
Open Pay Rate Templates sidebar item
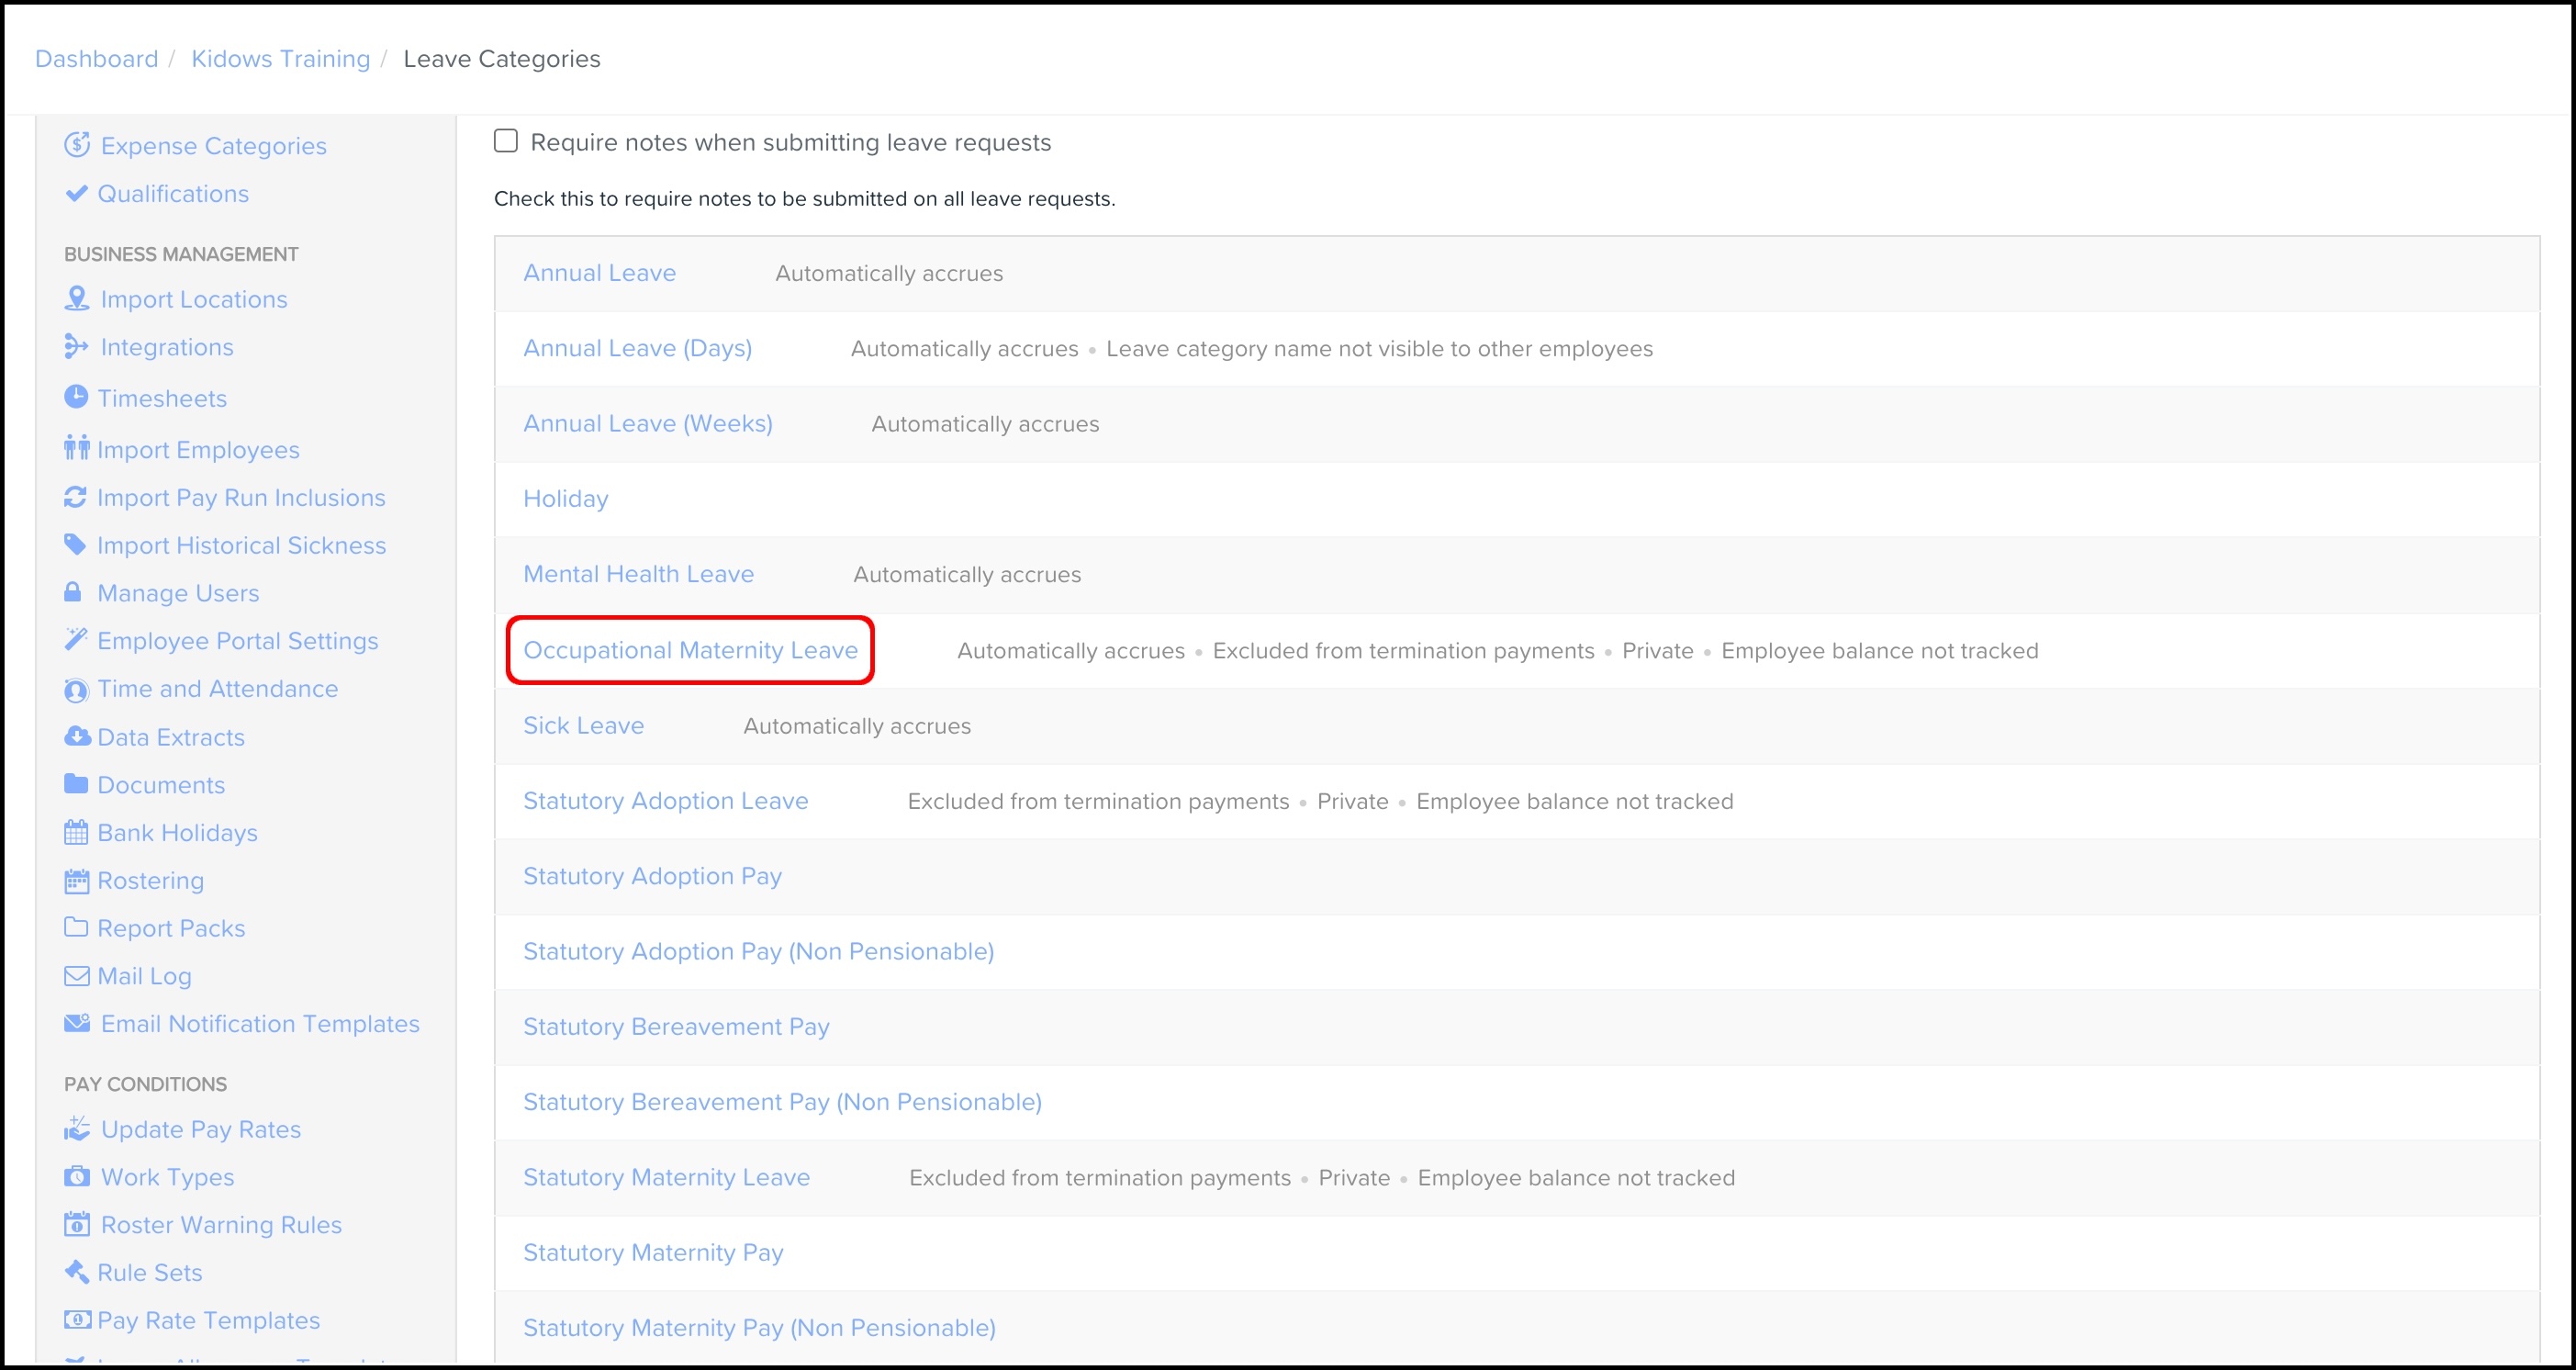[x=208, y=1320]
